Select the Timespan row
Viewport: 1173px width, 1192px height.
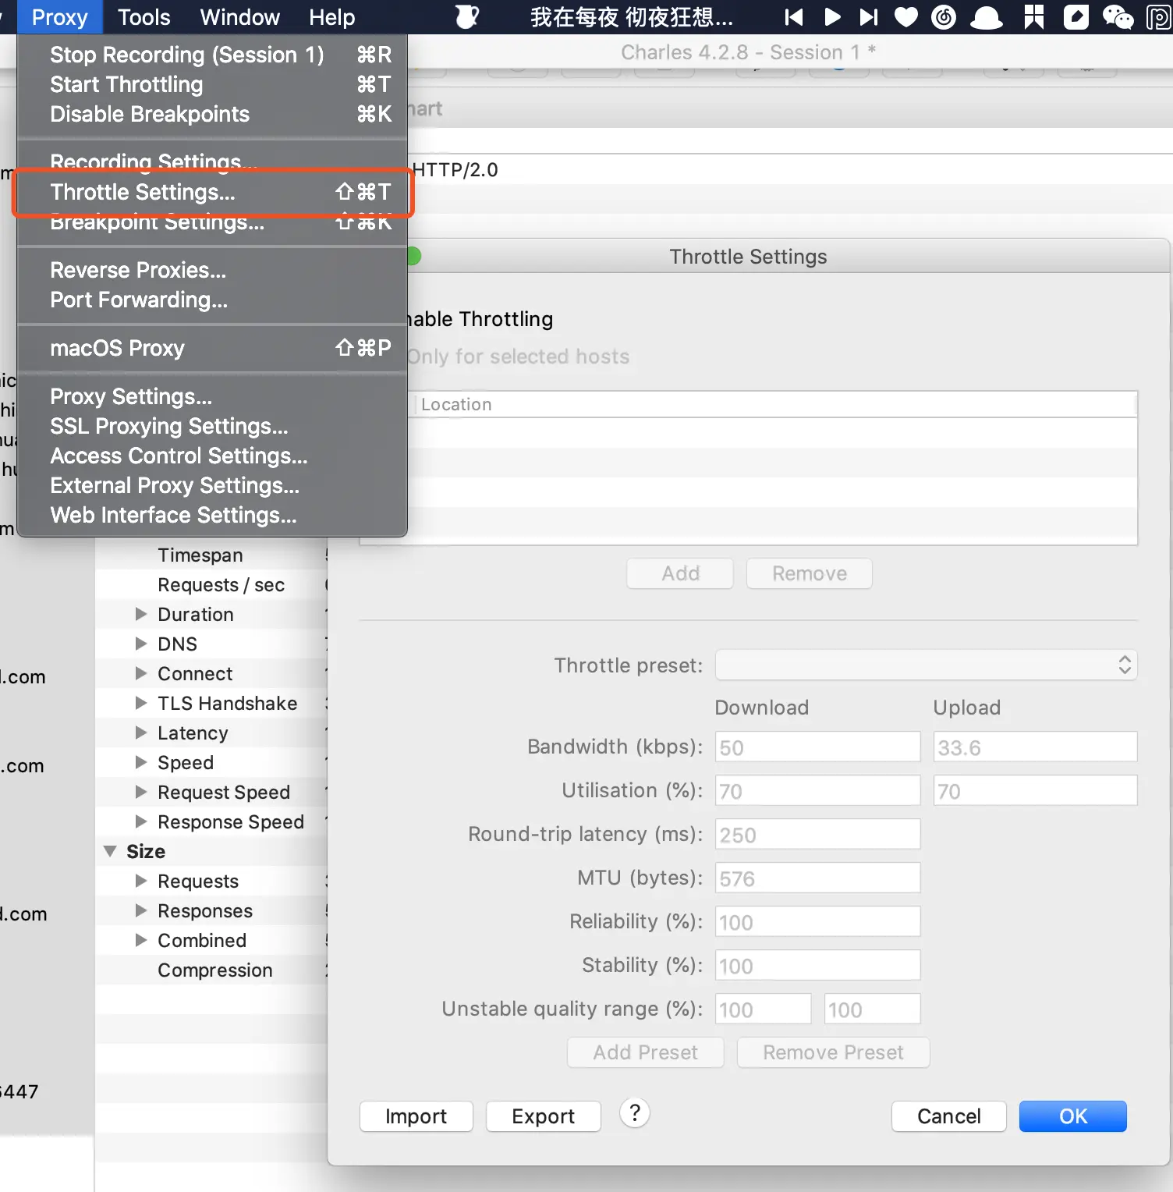point(211,555)
